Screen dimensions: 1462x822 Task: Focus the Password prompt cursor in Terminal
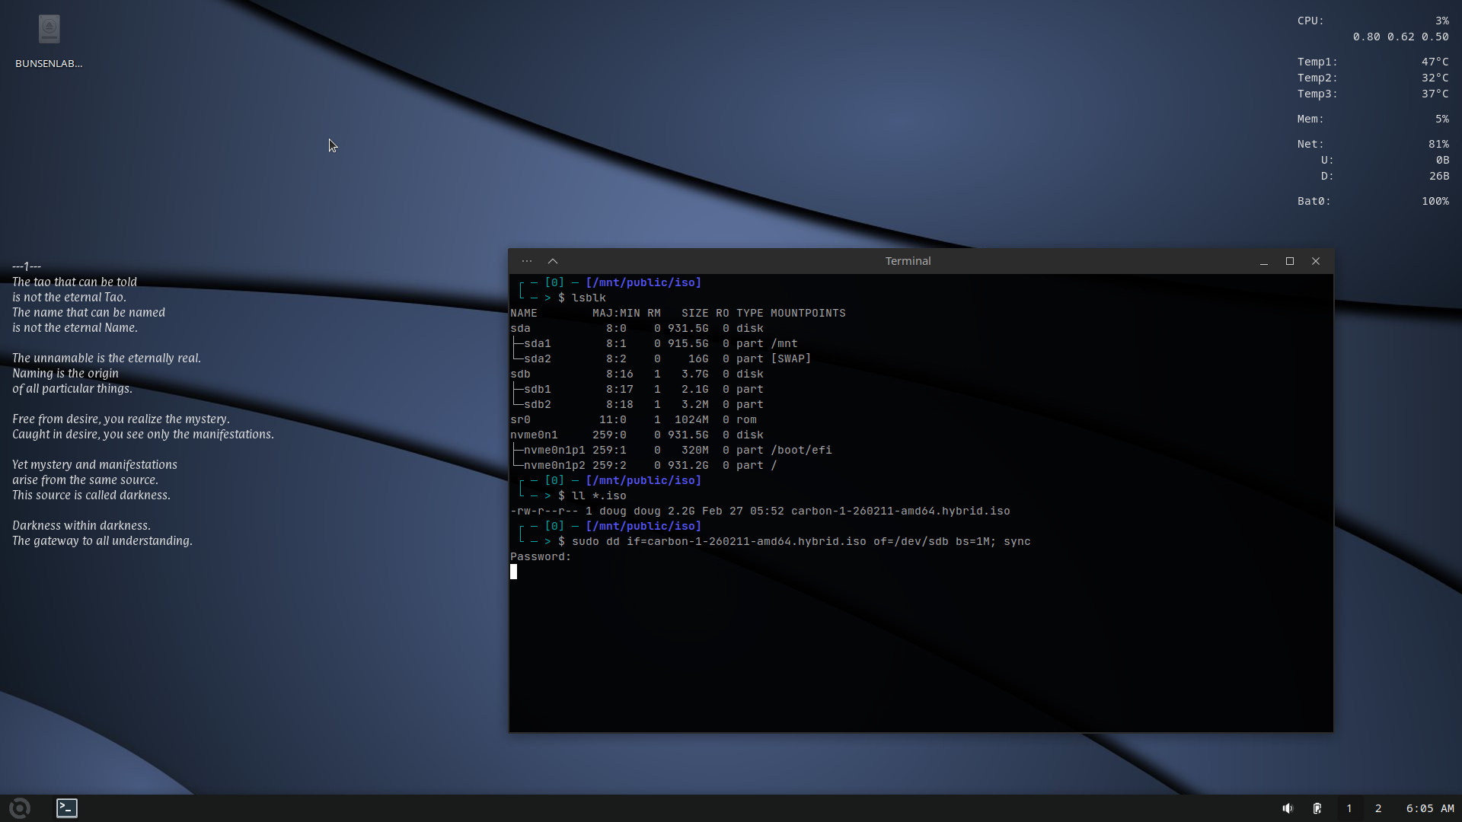(513, 572)
